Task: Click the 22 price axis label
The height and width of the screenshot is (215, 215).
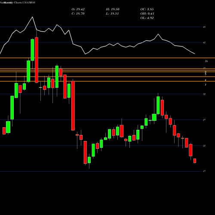Action: (204, 146)
